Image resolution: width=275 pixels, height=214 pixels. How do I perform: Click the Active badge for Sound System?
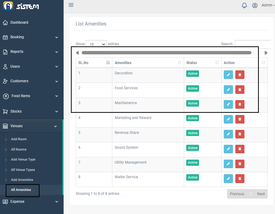click(193, 148)
